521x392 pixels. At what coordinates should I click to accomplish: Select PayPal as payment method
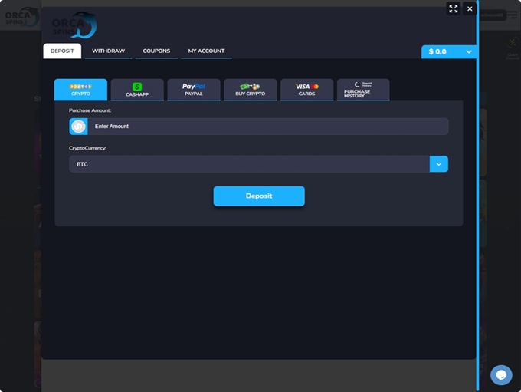click(194, 90)
